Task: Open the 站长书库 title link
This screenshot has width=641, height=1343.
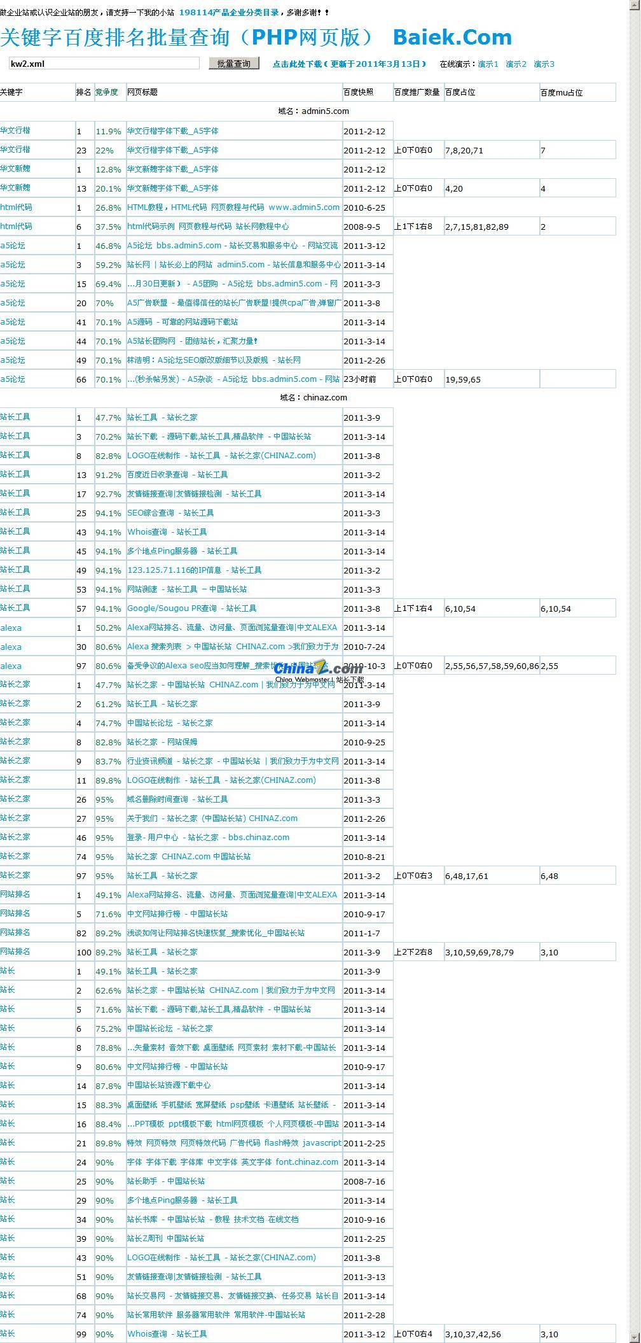Action: [212, 1220]
